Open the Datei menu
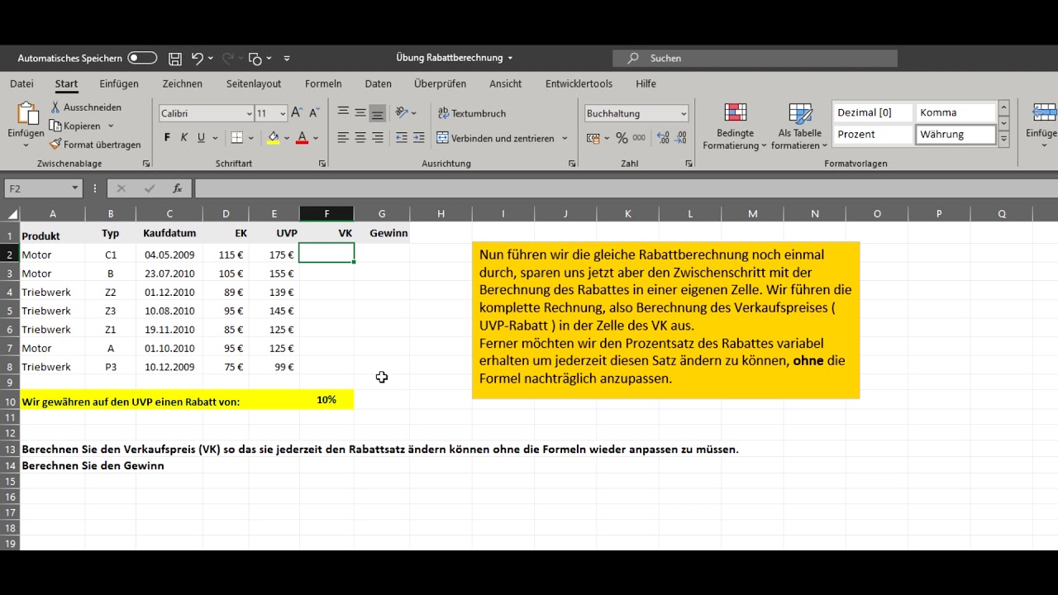 (x=21, y=83)
